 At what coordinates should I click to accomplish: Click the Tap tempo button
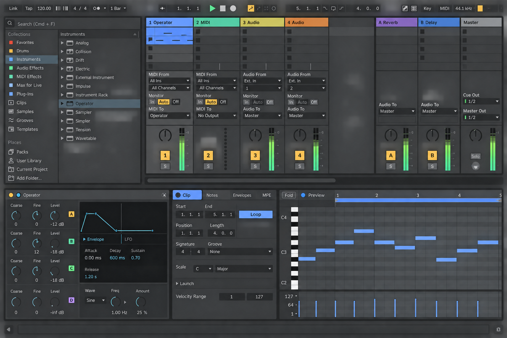coord(29,8)
